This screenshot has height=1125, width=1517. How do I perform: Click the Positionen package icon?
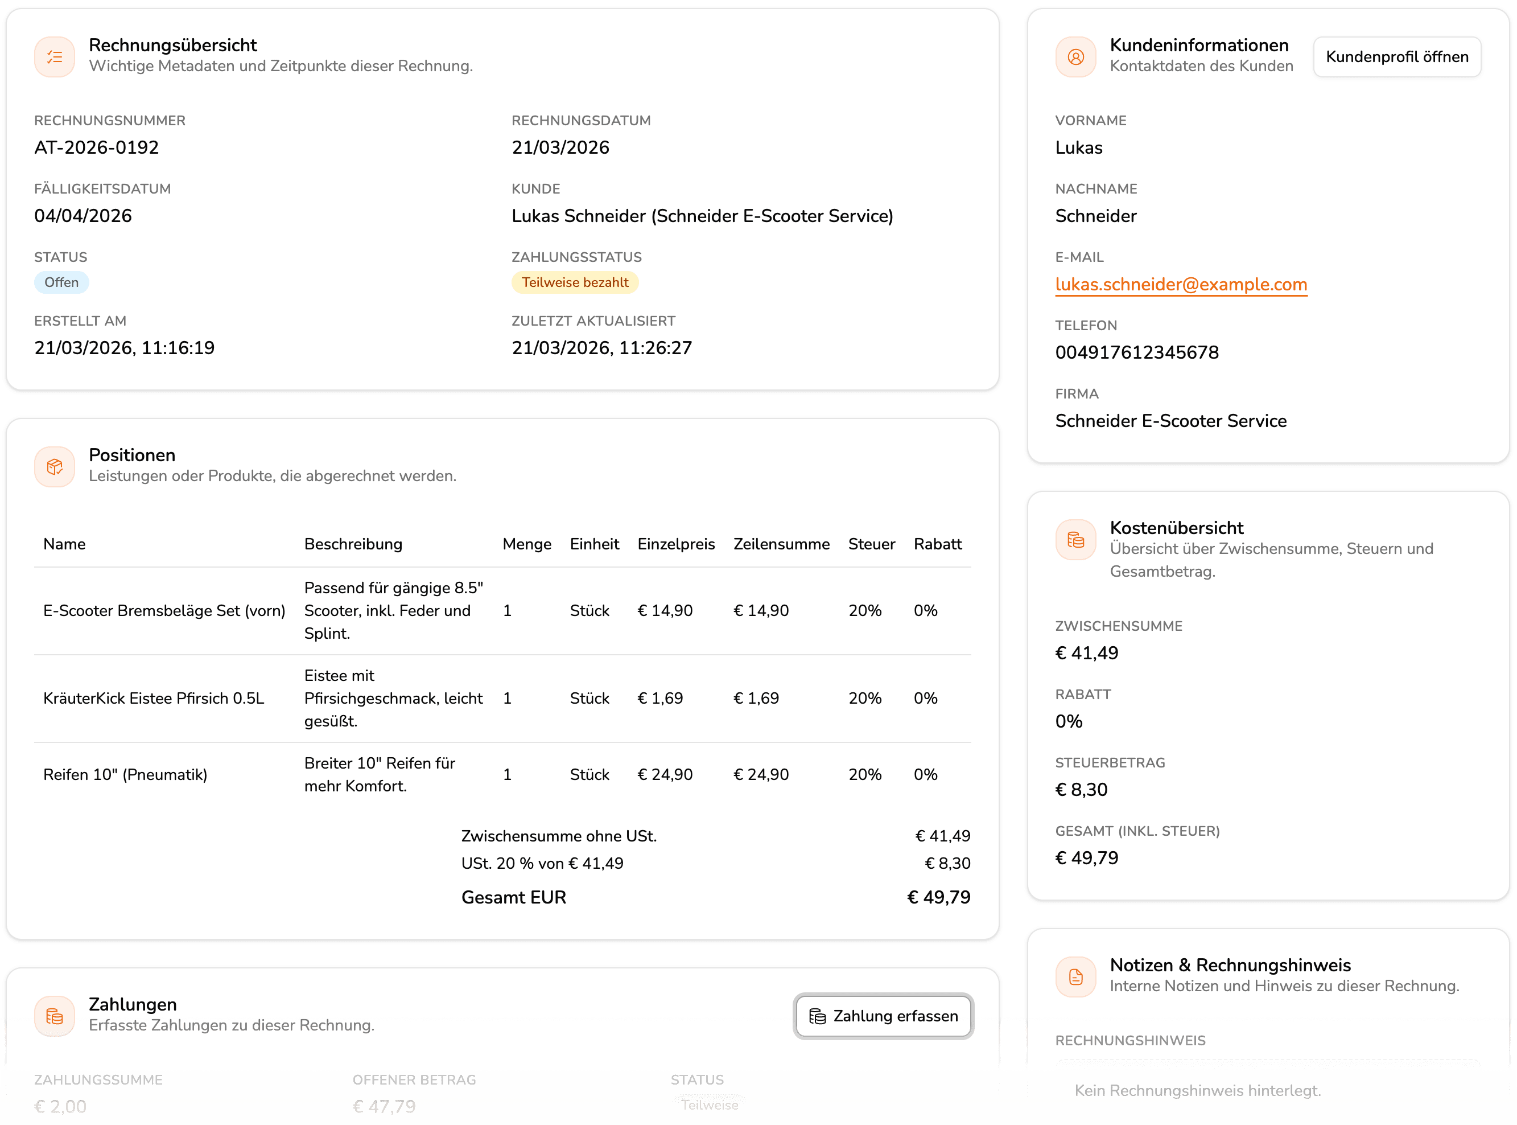55,466
